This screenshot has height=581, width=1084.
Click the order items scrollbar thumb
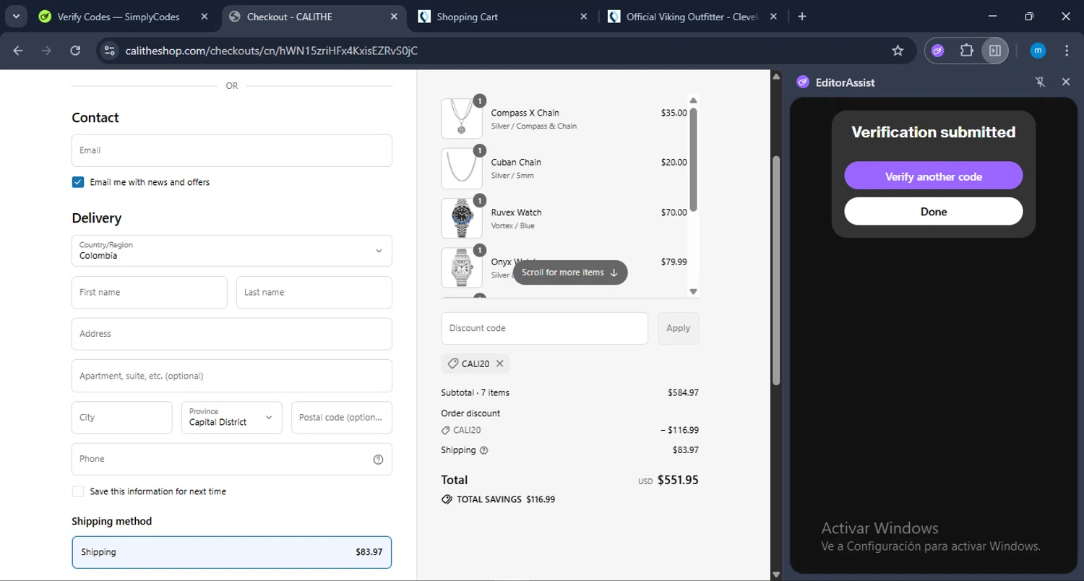[x=693, y=160]
